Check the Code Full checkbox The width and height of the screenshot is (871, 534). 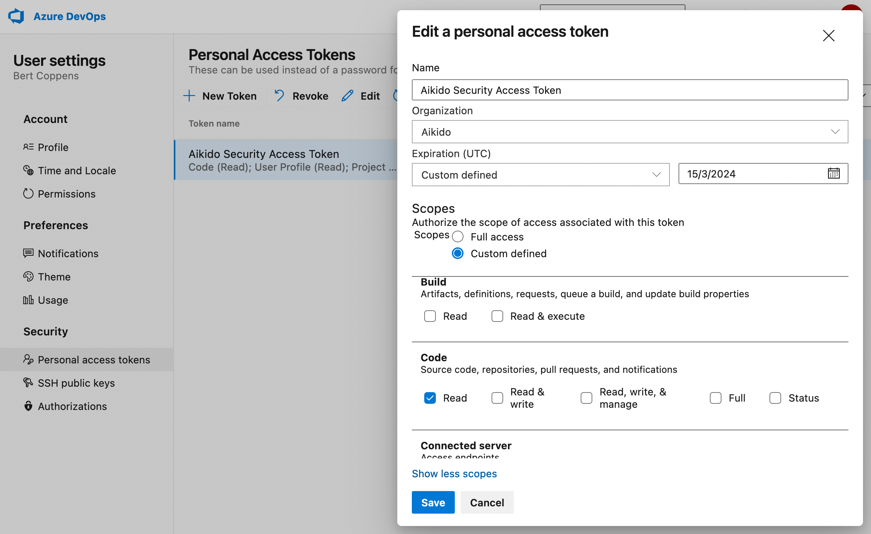(716, 398)
